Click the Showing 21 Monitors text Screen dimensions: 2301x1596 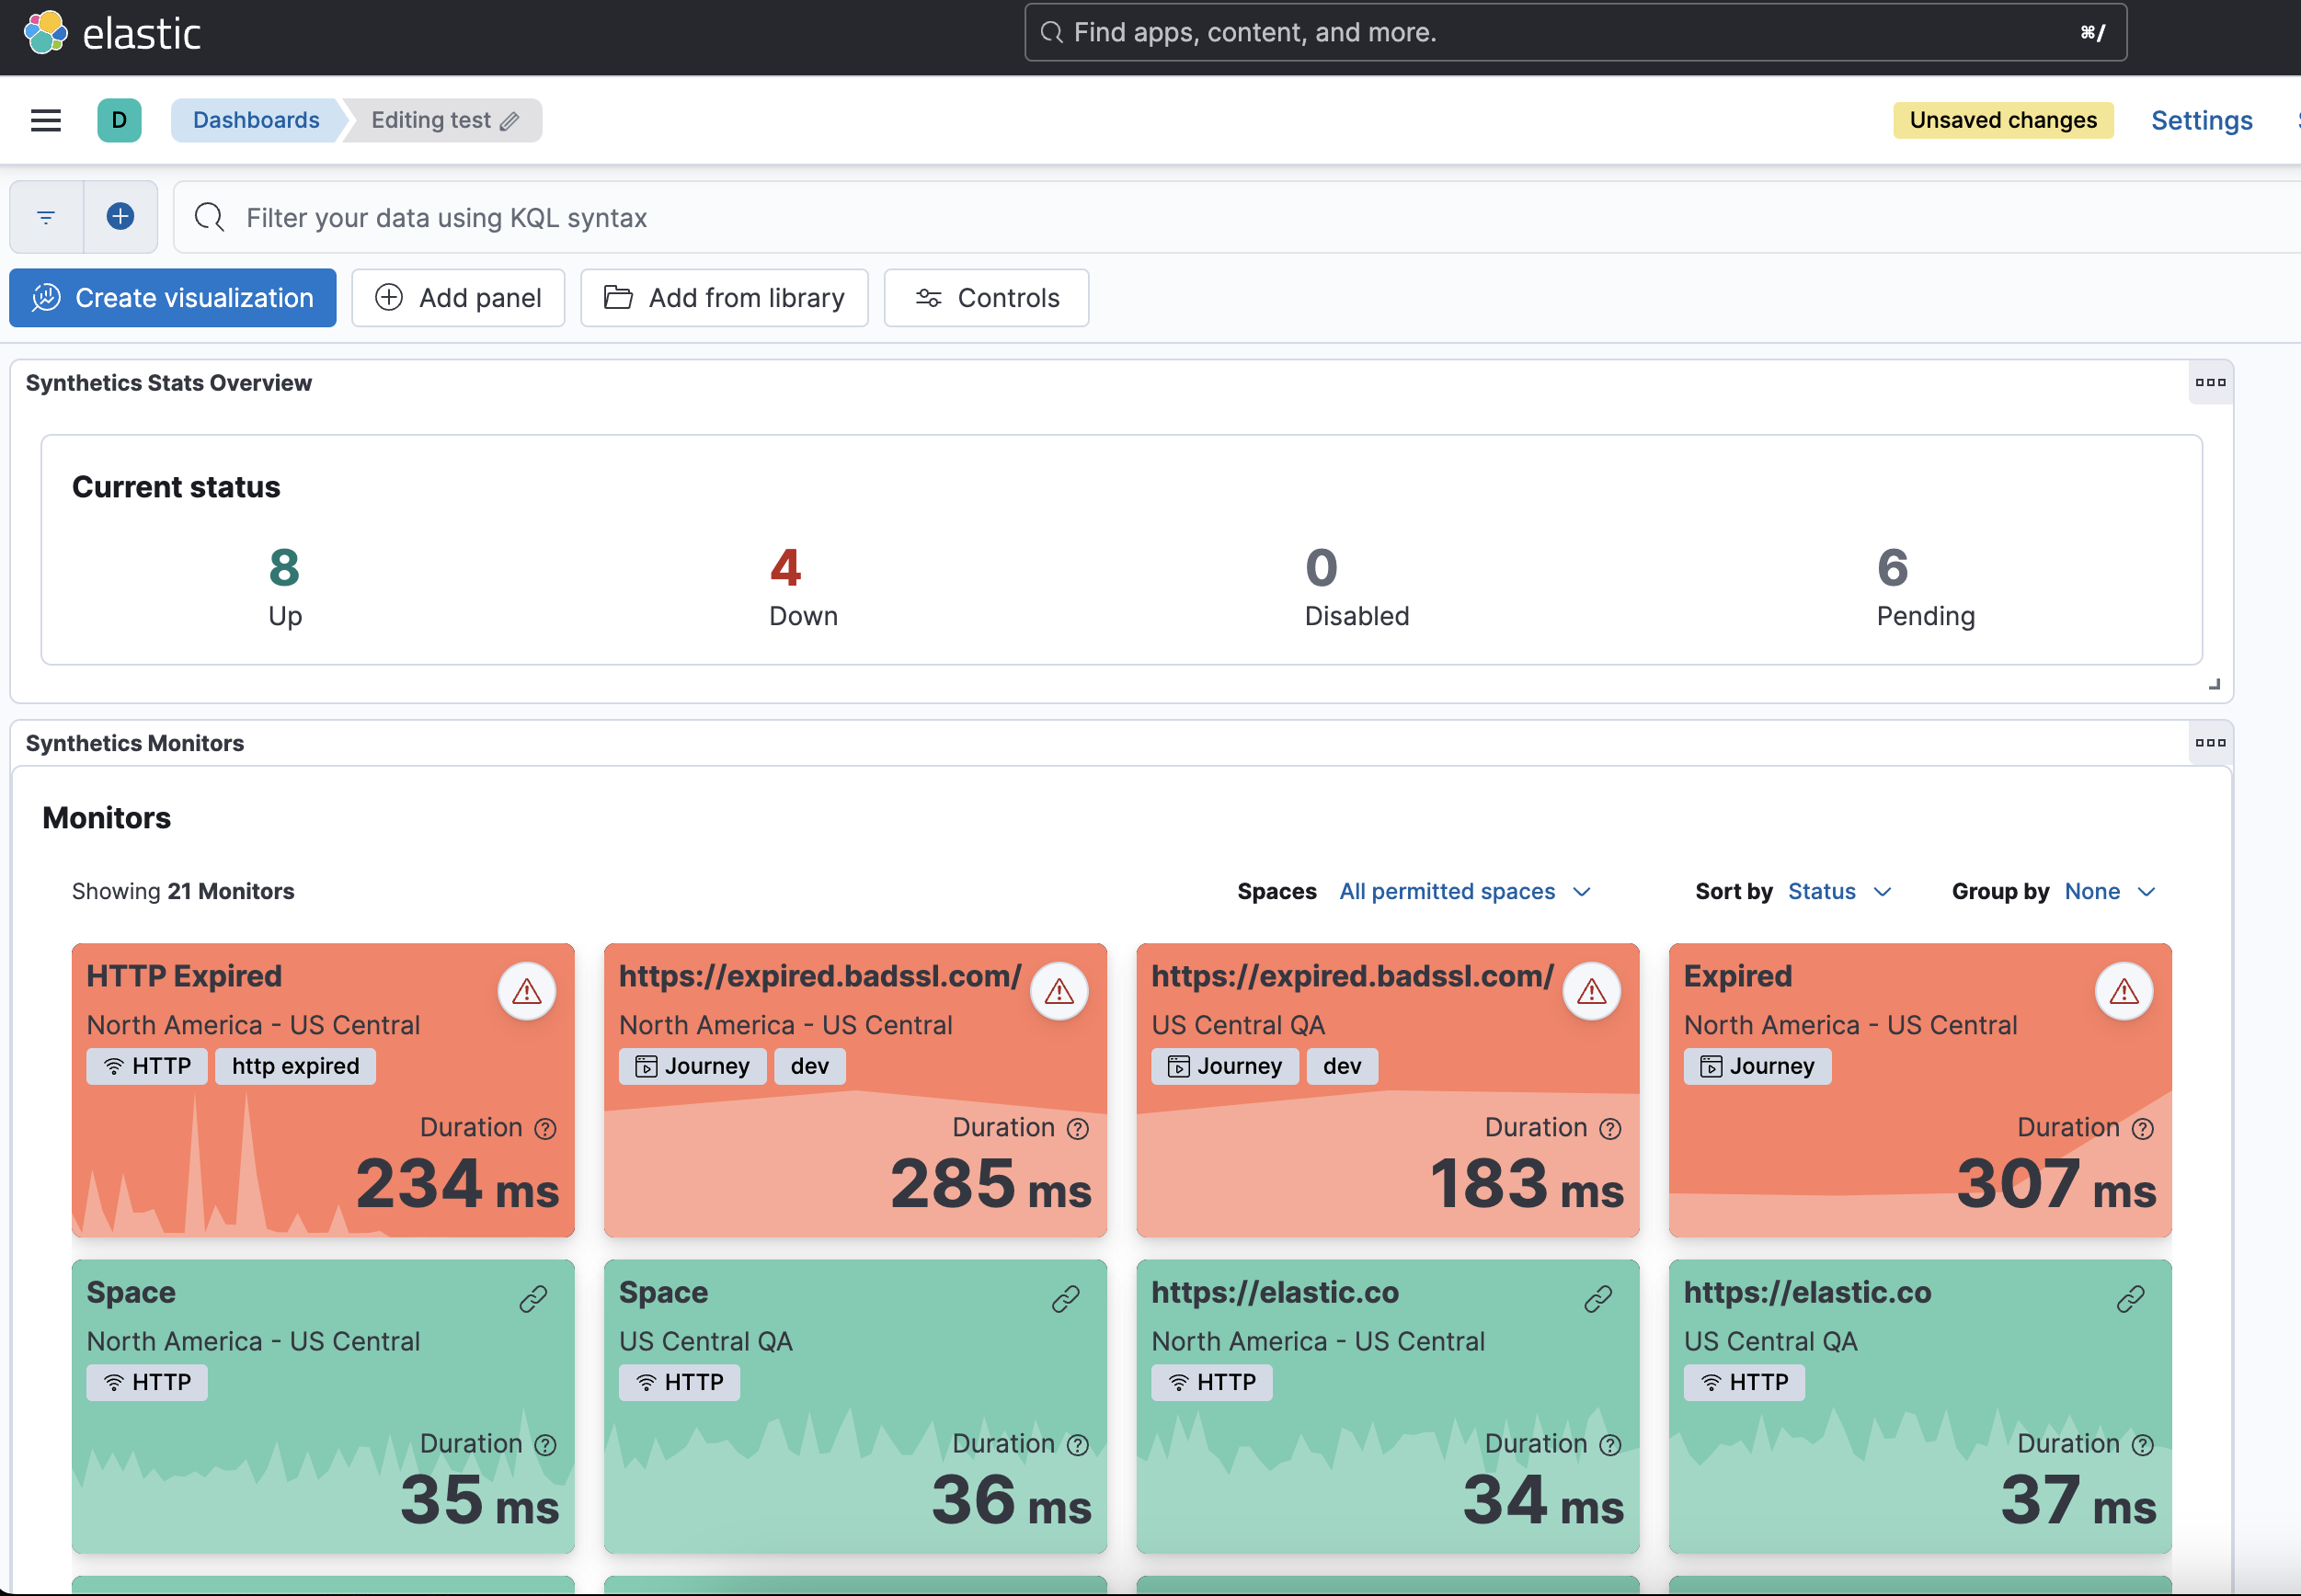(x=183, y=891)
